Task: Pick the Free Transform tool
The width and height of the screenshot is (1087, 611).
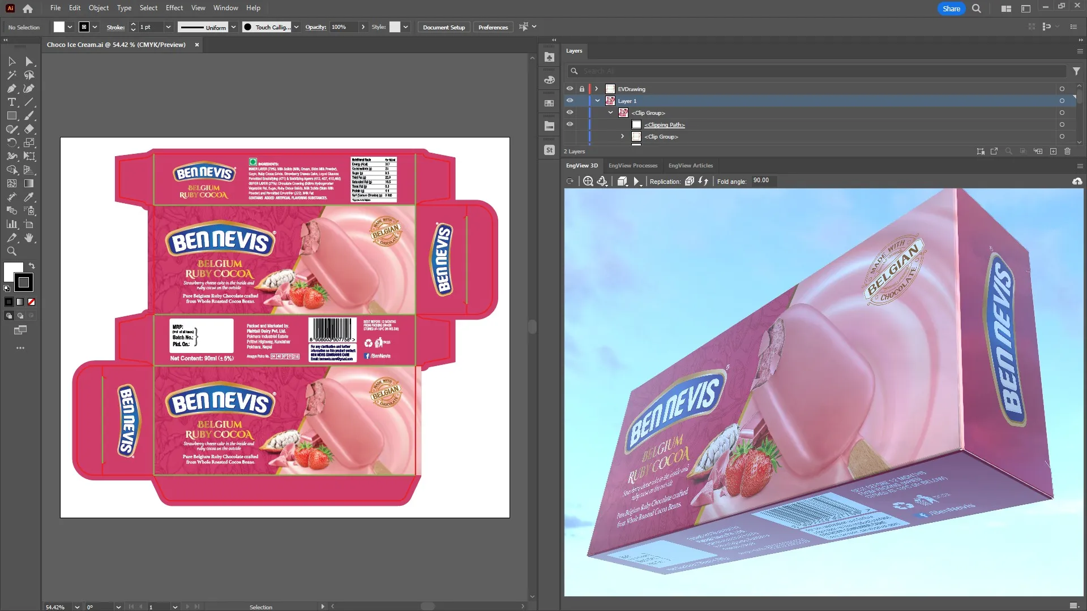Action: pyautogui.click(x=29, y=156)
